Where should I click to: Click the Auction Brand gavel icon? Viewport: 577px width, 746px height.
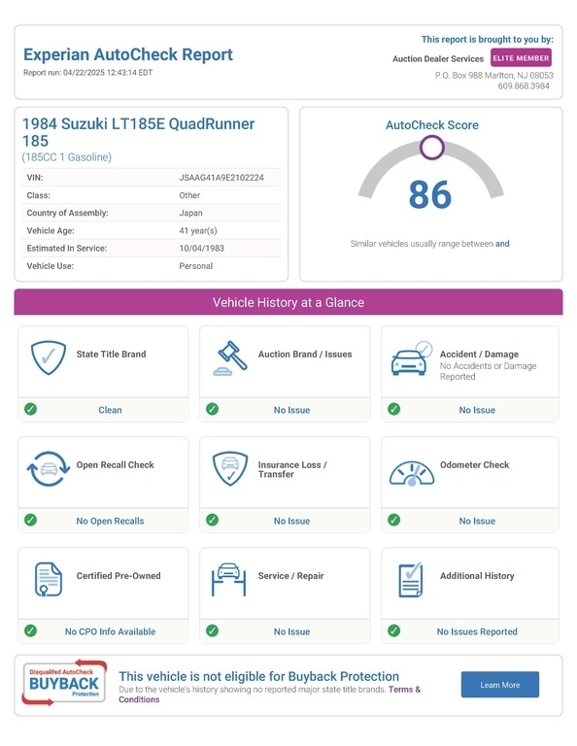[230, 358]
